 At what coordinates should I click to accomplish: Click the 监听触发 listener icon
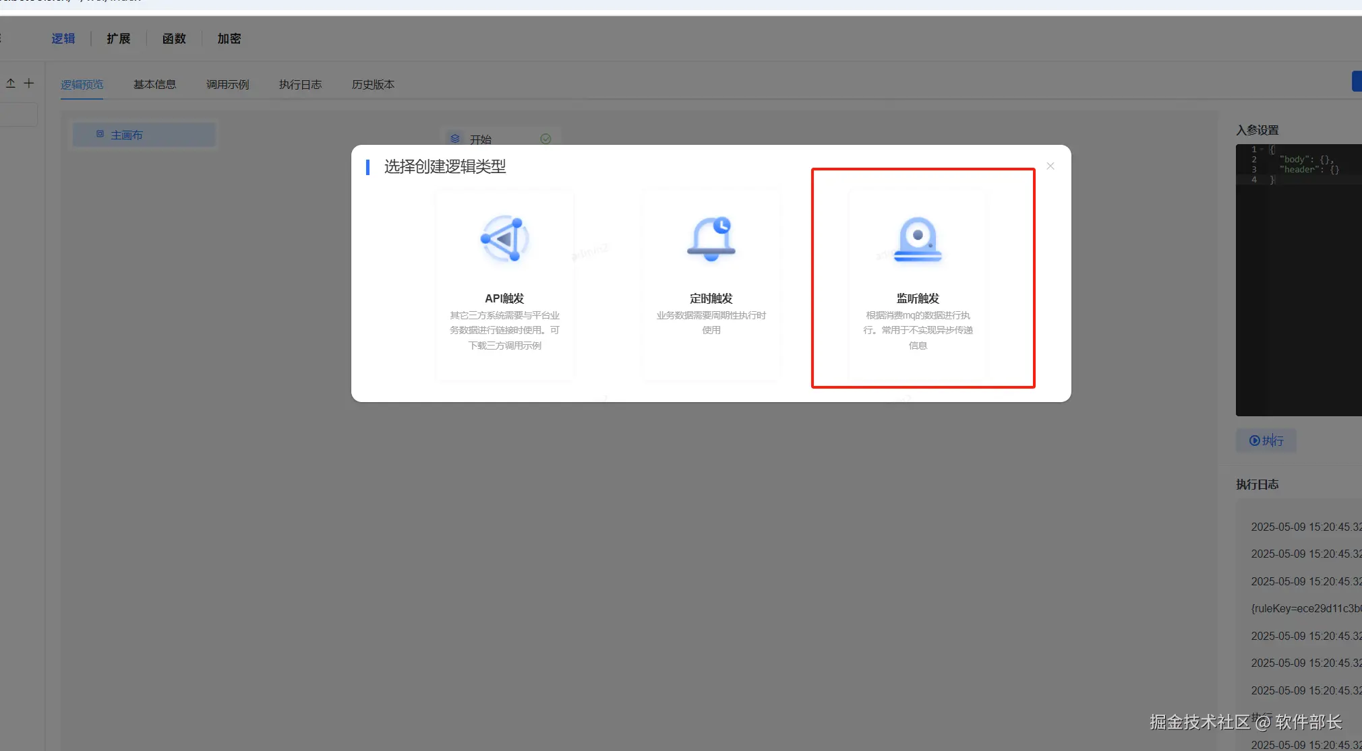(x=917, y=240)
